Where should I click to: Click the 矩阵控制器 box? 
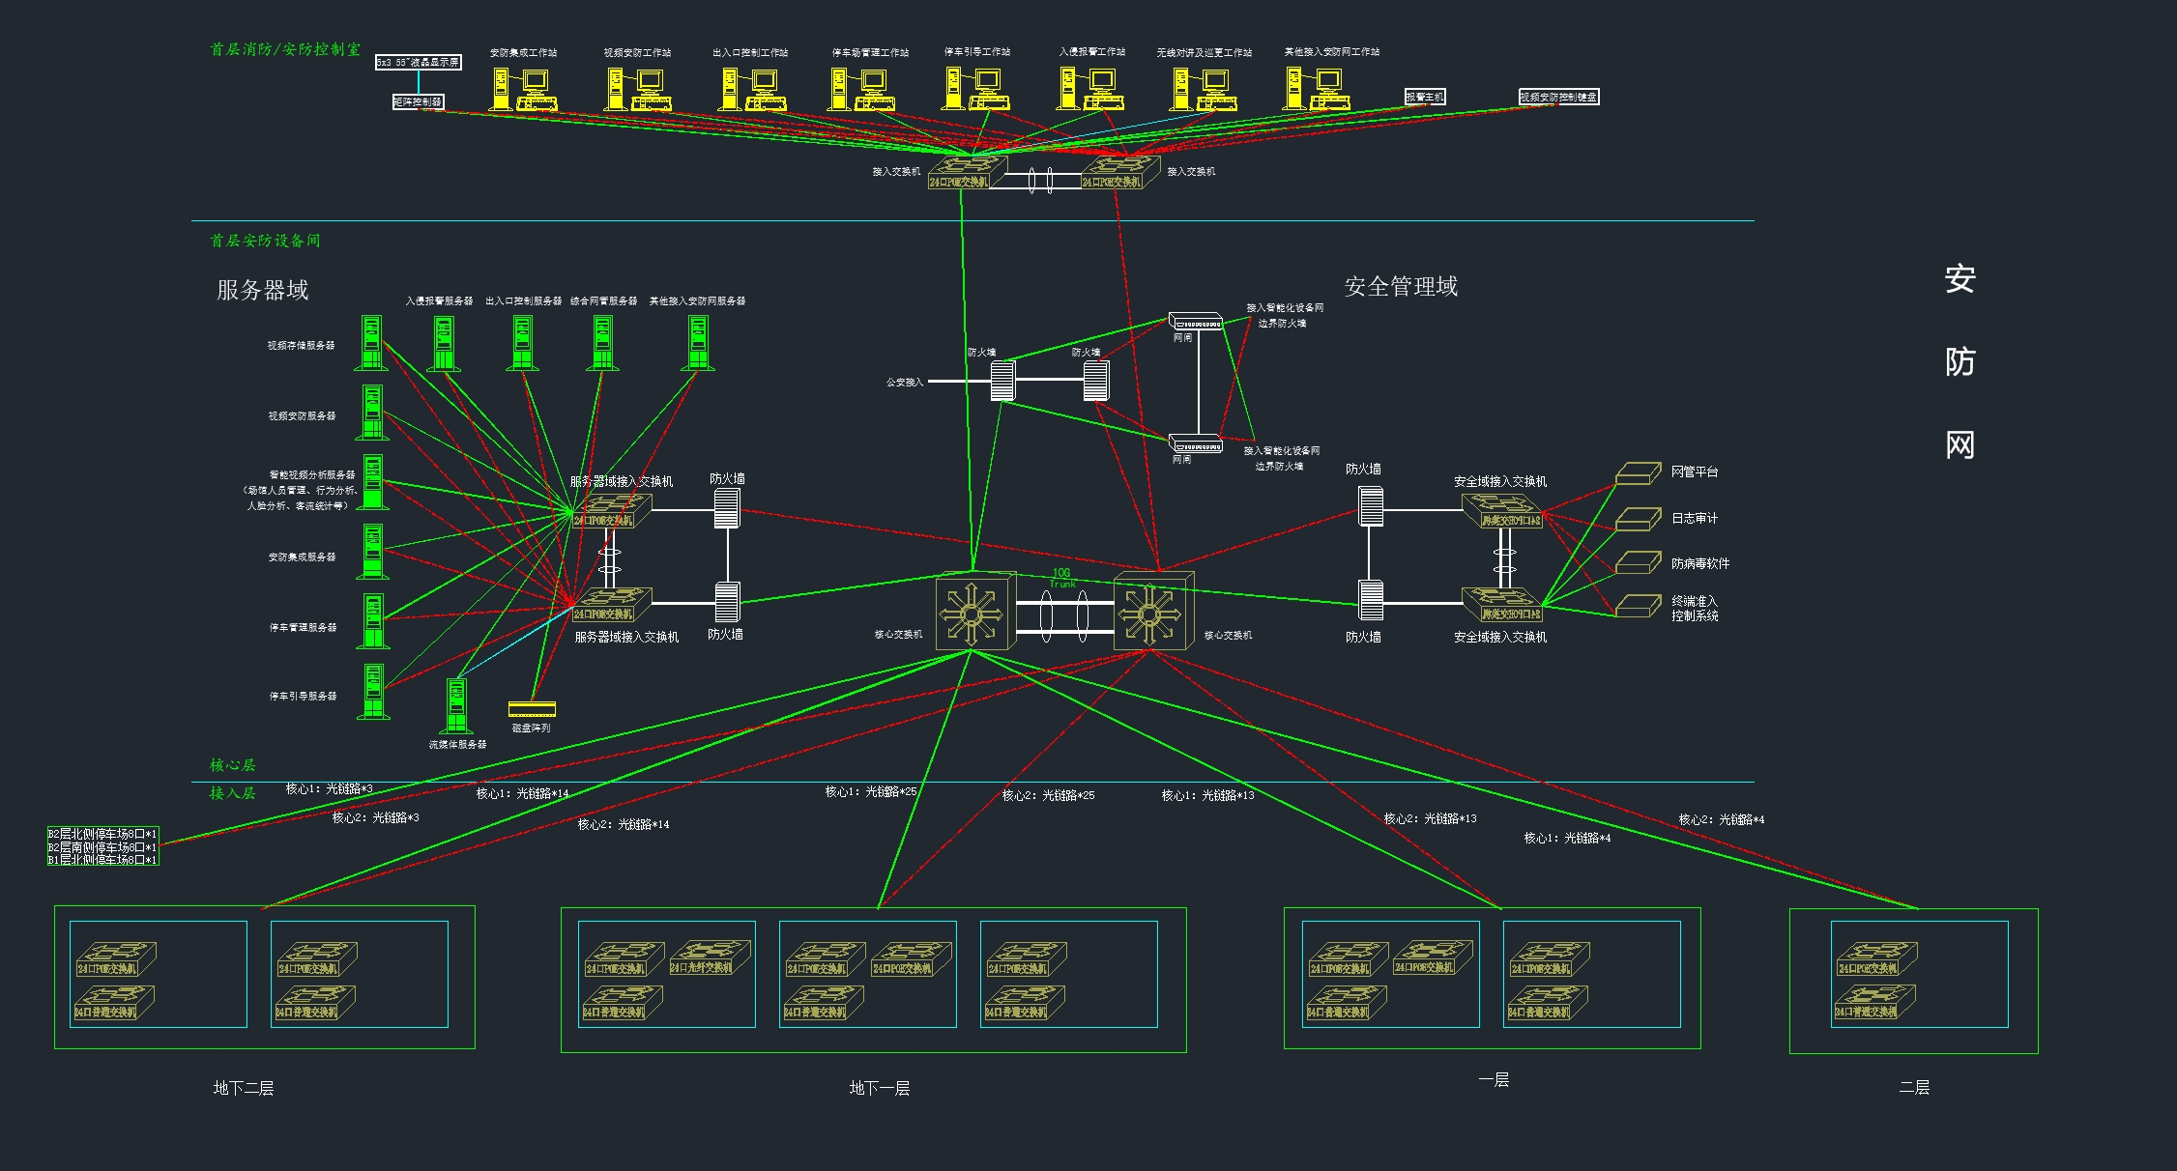[418, 101]
